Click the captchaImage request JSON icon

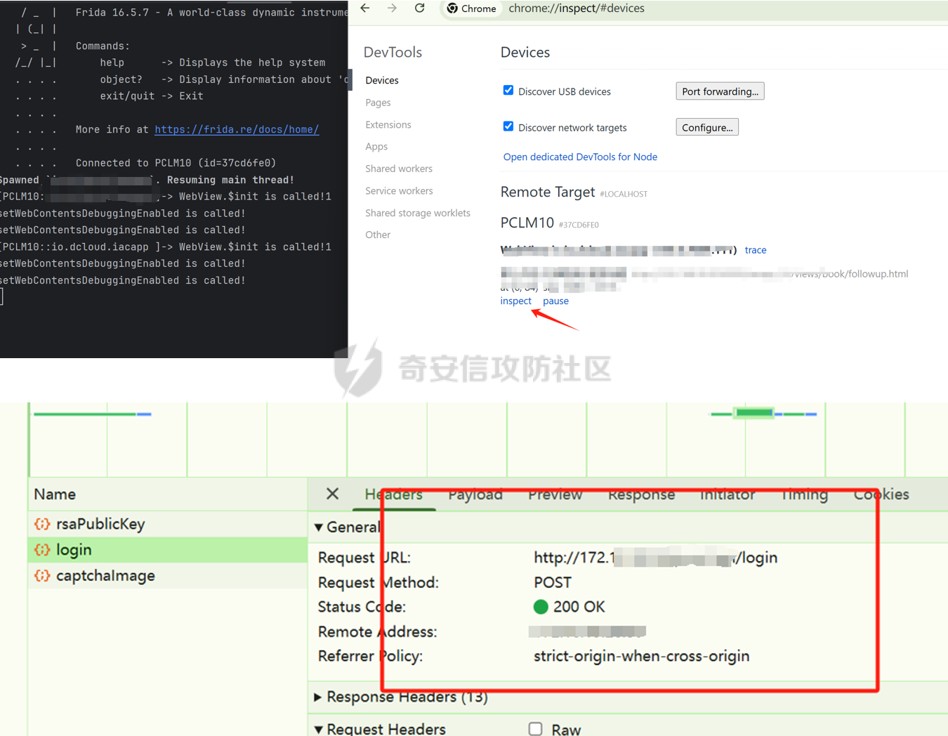click(42, 576)
